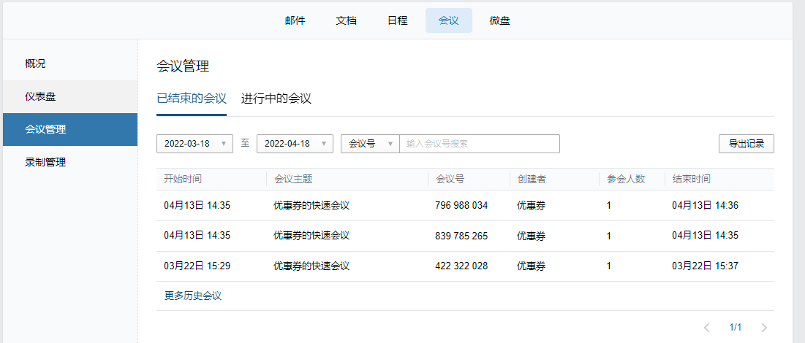Viewport: 805px width, 343px height.
Task: Open the end date 2022-04-18 dropdown
Action: click(x=295, y=144)
